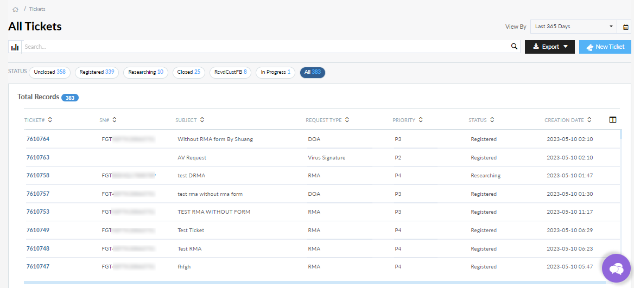Sort by Status column arrows
Image resolution: width=634 pixels, height=288 pixels.
click(x=492, y=120)
